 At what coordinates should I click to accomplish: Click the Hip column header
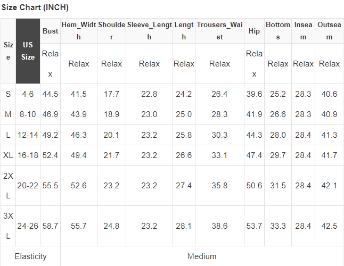click(x=254, y=31)
